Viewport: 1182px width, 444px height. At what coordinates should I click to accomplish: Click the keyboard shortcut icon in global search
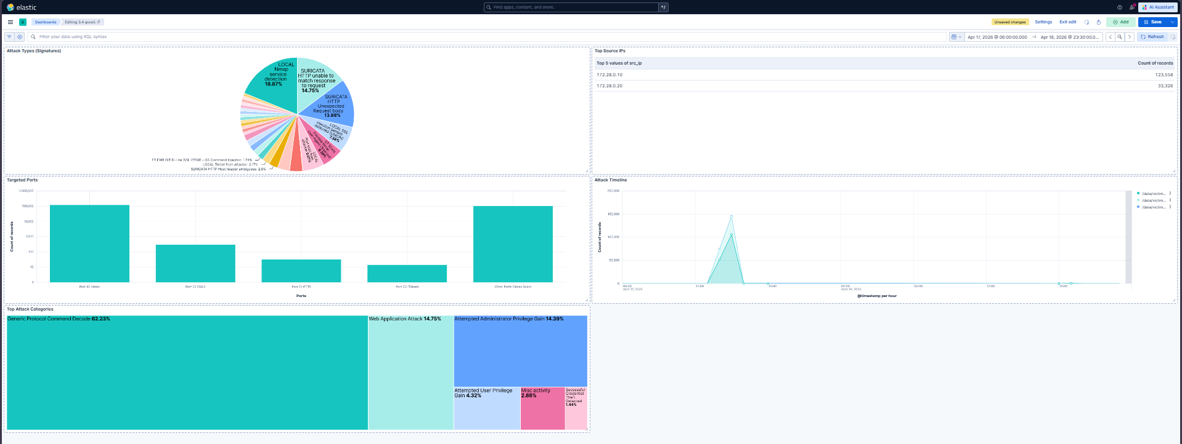tap(663, 7)
